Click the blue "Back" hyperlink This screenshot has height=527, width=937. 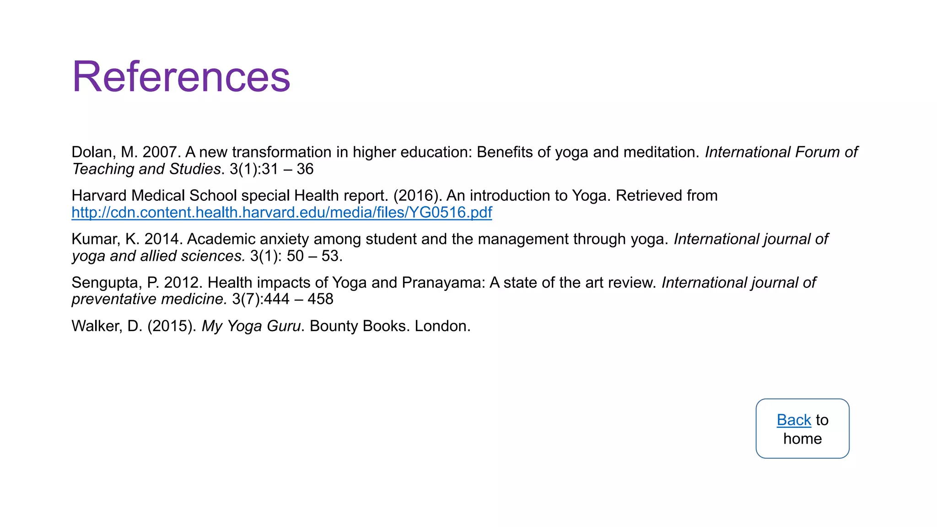(793, 420)
